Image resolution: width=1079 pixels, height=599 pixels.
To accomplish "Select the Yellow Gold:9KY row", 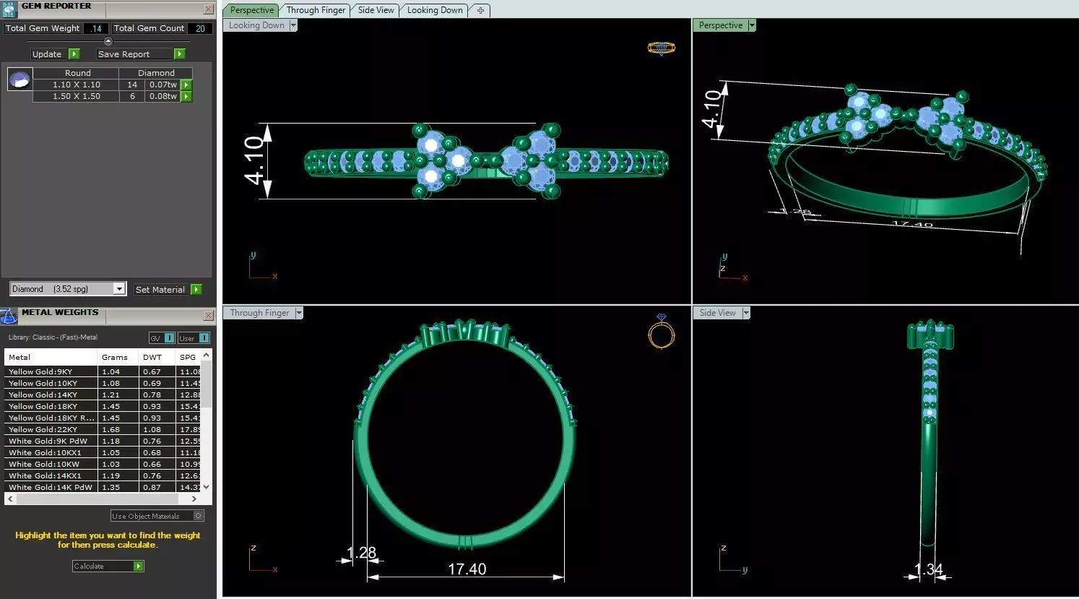I will point(103,371).
